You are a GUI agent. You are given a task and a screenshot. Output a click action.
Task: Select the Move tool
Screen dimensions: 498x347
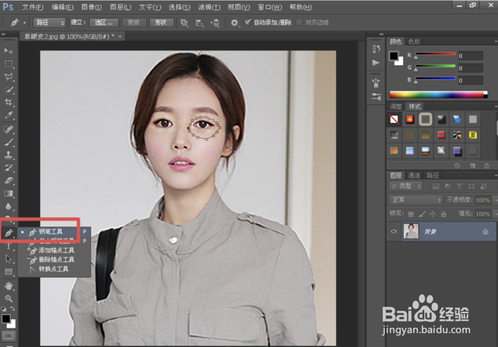8,51
